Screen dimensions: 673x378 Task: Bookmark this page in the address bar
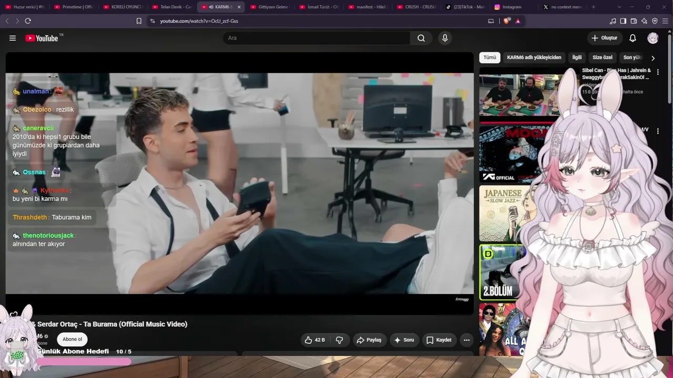(139, 21)
